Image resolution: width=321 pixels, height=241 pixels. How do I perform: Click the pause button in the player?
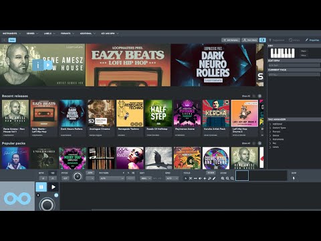[x=41, y=187]
